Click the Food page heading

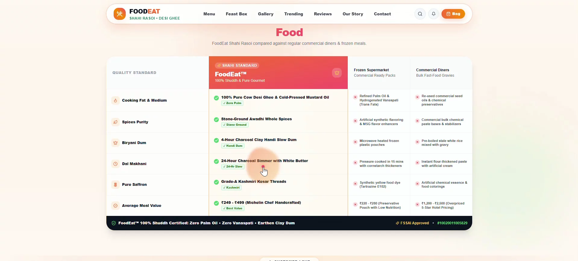tap(289, 32)
